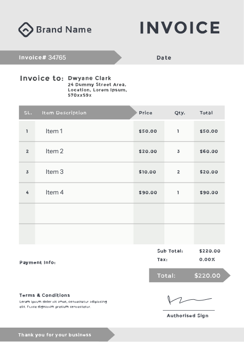Image resolution: width=244 pixels, height=342 pixels.
Task: Click the Invoice# 34765 banner
Action: click(61, 58)
